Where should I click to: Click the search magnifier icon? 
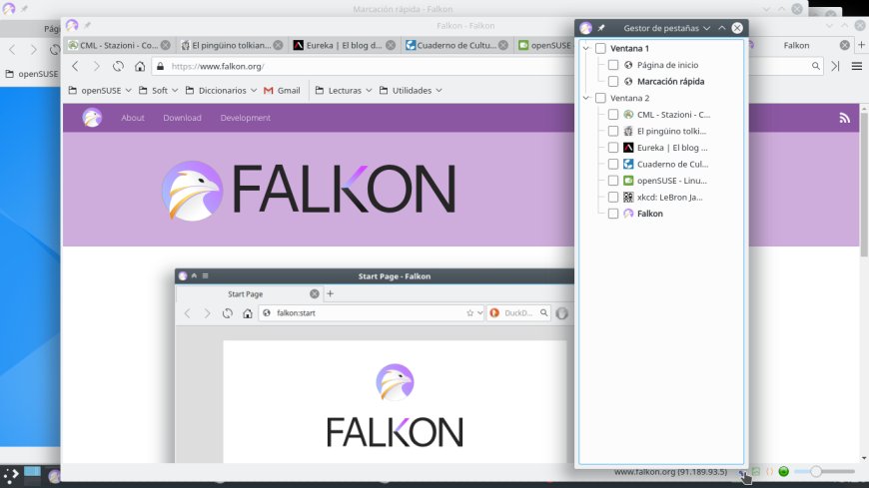816,67
